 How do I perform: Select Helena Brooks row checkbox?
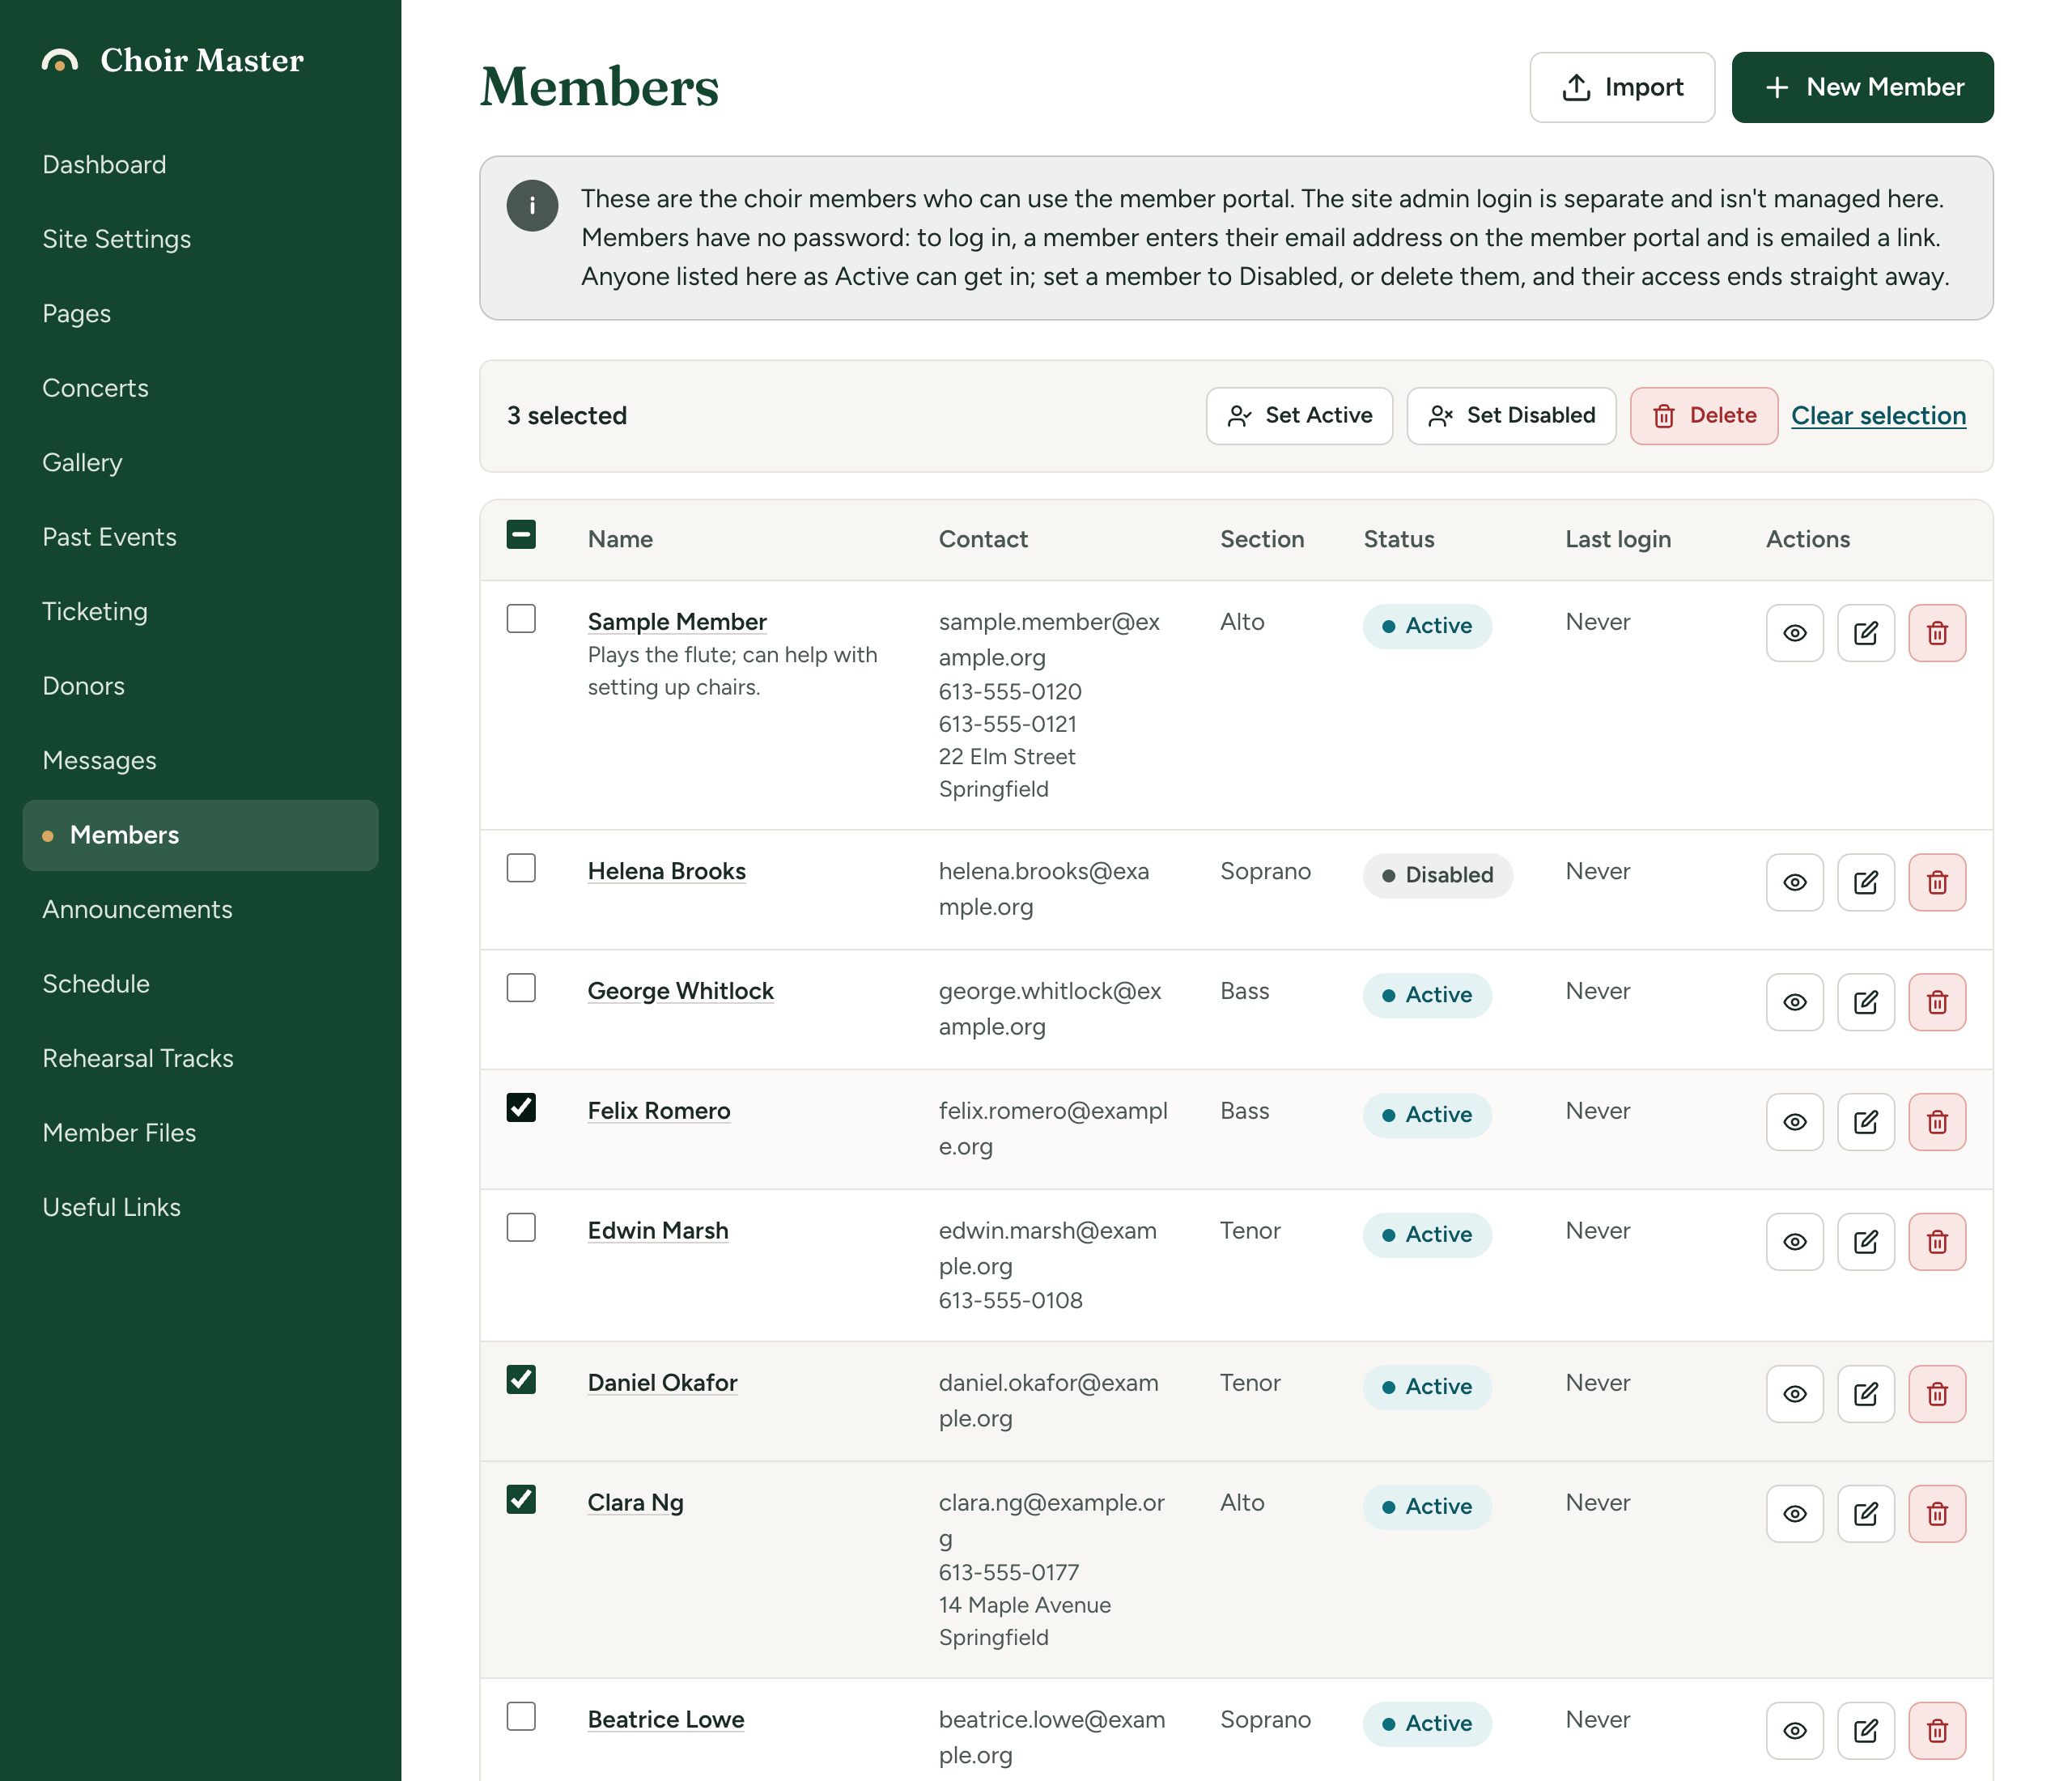click(521, 868)
